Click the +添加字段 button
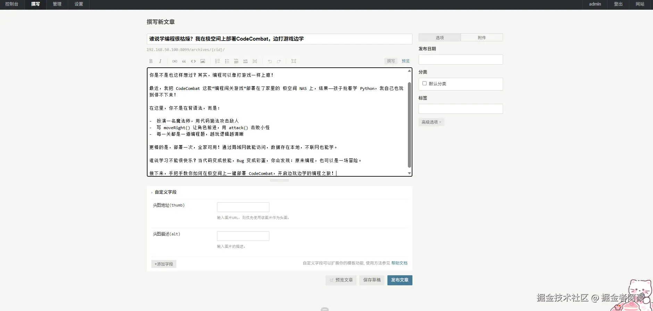The width and height of the screenshot is (653, 311). (x=164, y=264)
